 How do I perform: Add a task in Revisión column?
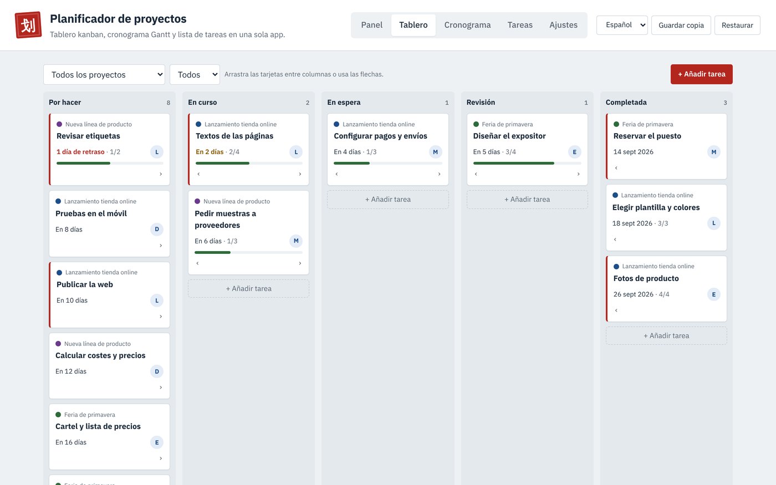[527, 200]
